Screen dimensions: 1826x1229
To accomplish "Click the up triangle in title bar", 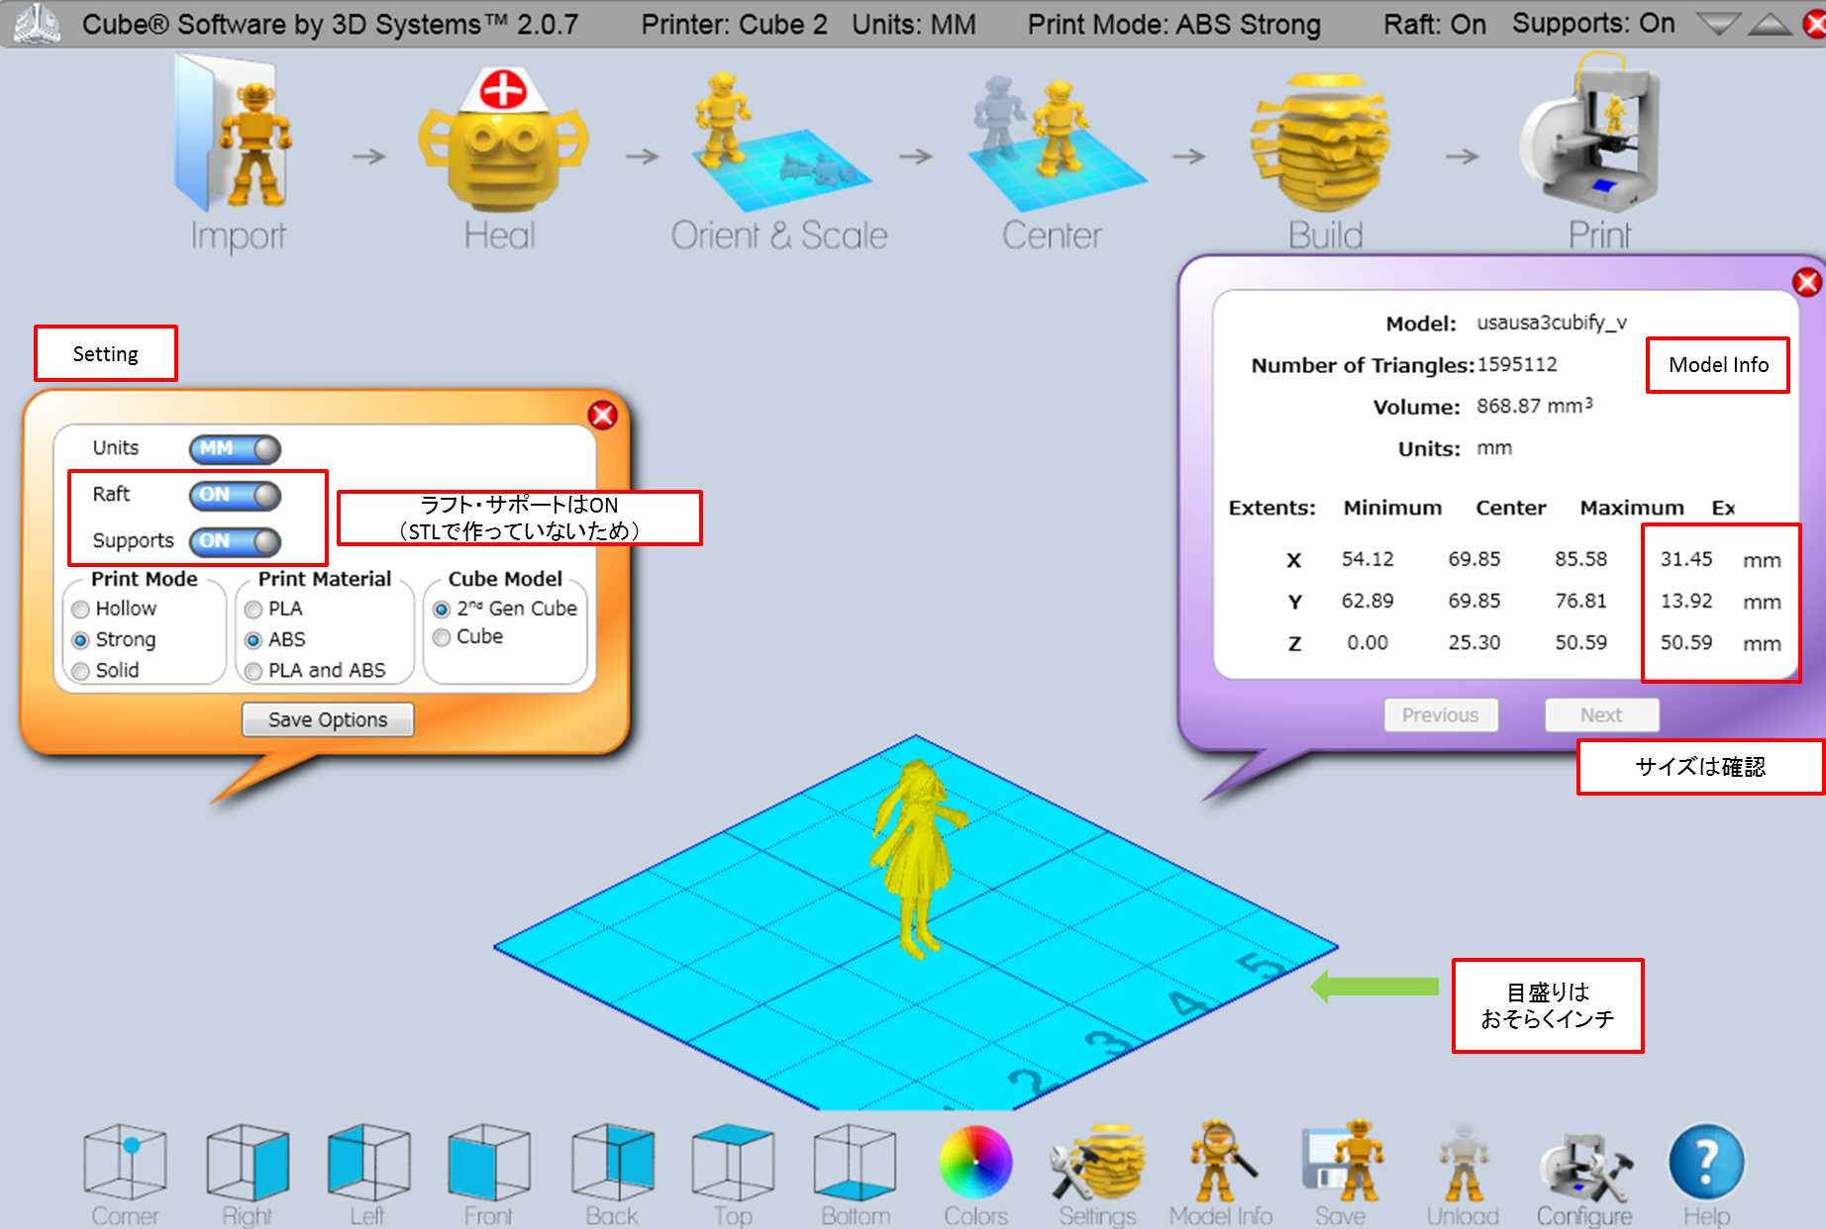I will pos(1770,24).
